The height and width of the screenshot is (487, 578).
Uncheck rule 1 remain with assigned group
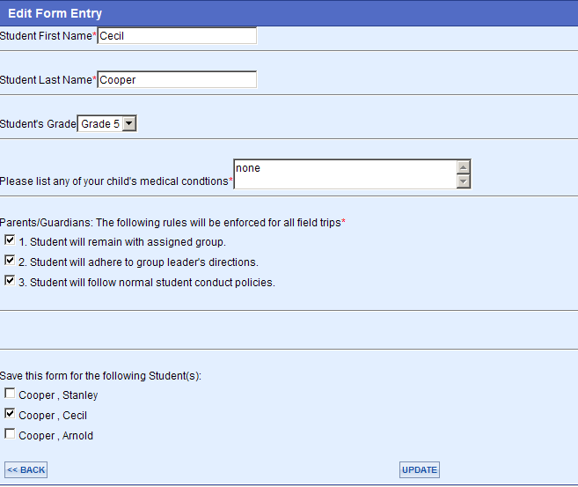pos(10,240)
